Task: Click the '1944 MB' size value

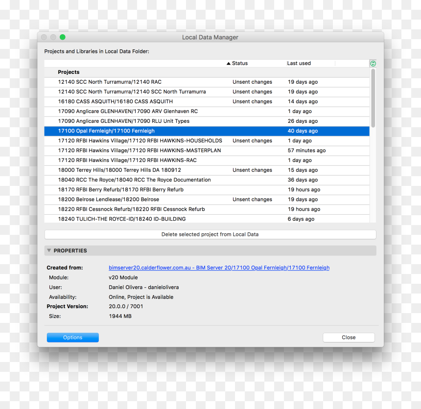Action: click(120, 316)
